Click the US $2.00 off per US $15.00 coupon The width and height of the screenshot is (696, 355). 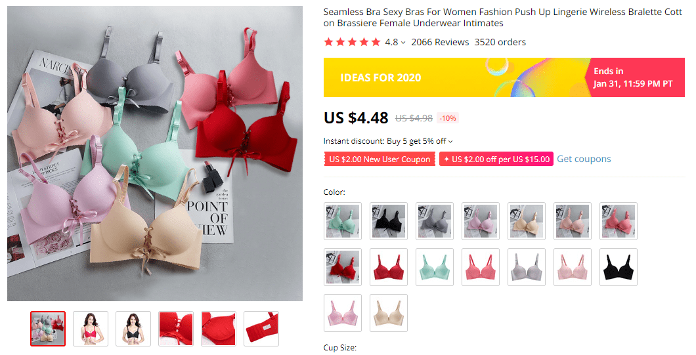click(496, 159)
